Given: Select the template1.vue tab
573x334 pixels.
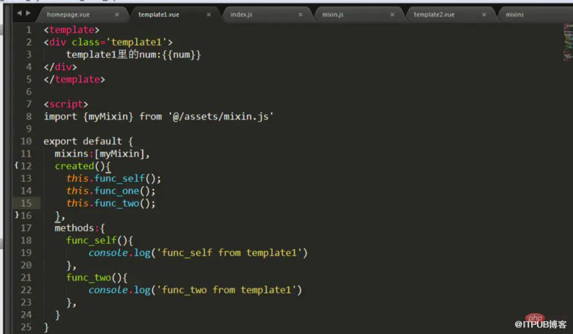Looking at the screenshot, I should click(x=158, y=15).
